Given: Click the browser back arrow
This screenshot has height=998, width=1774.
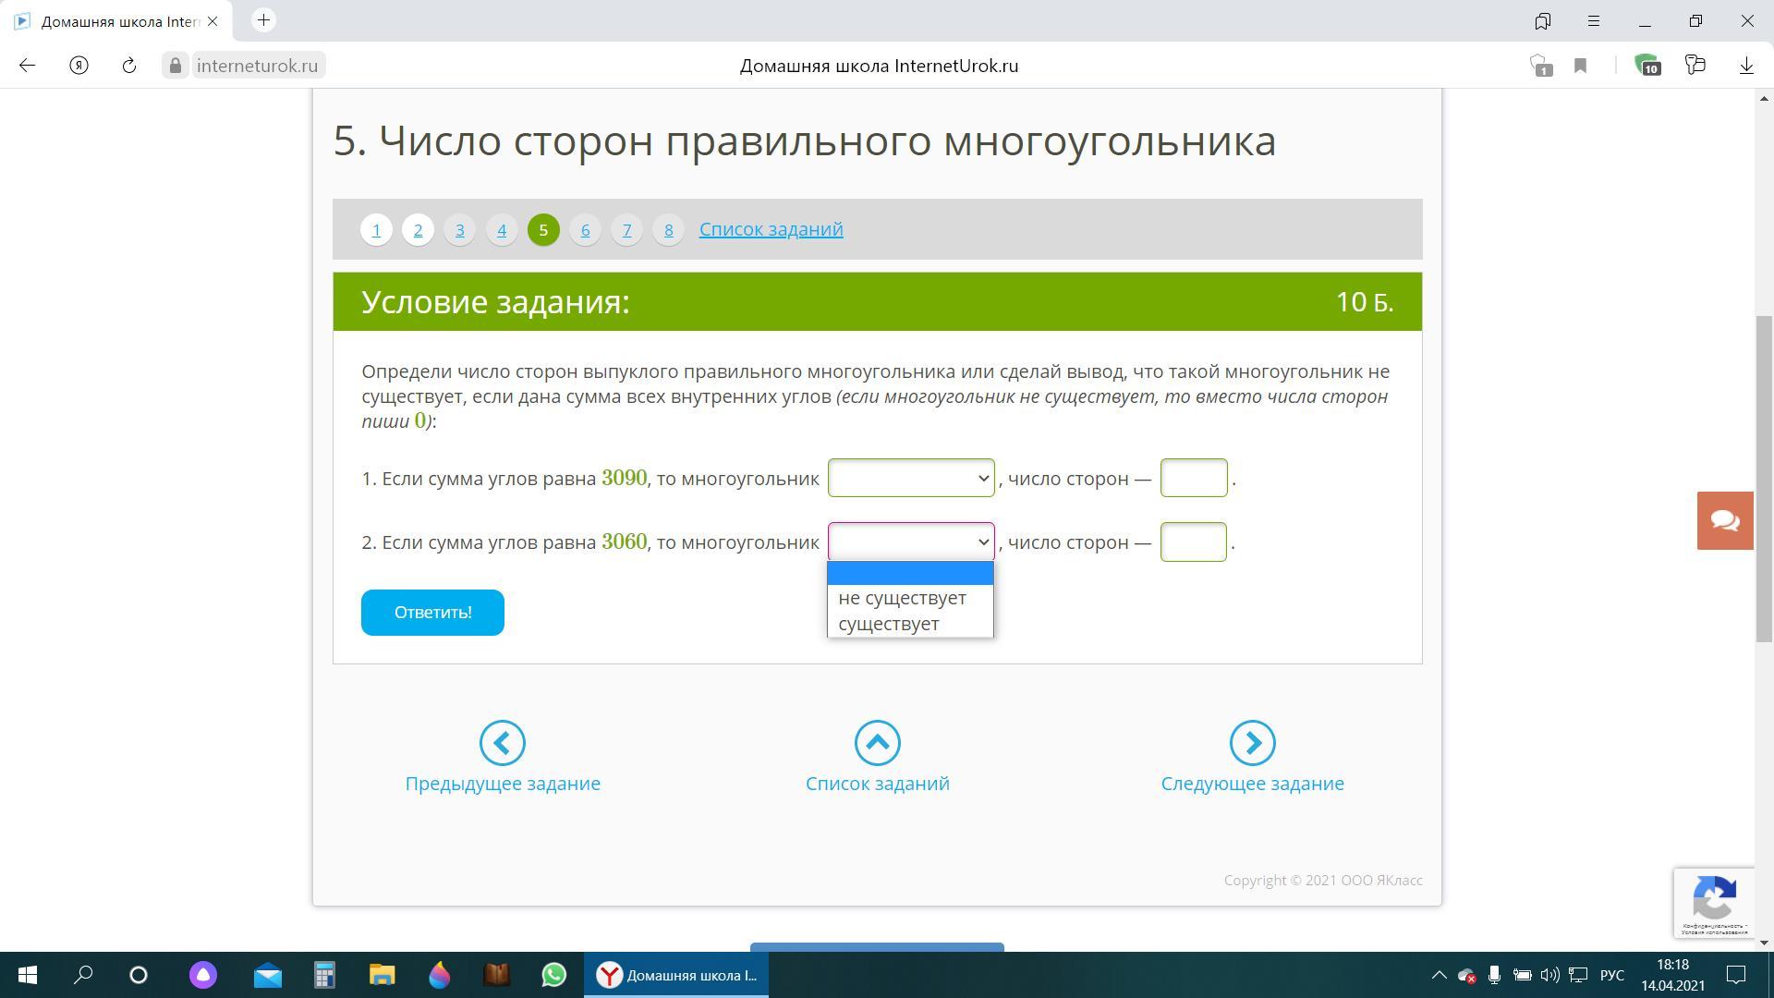Looking at the screenshot, I should click(27, 66).
